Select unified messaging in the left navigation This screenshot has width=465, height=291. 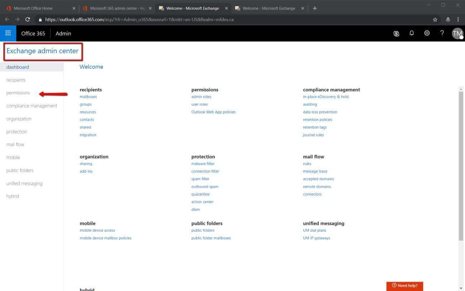tap(24, 183)
